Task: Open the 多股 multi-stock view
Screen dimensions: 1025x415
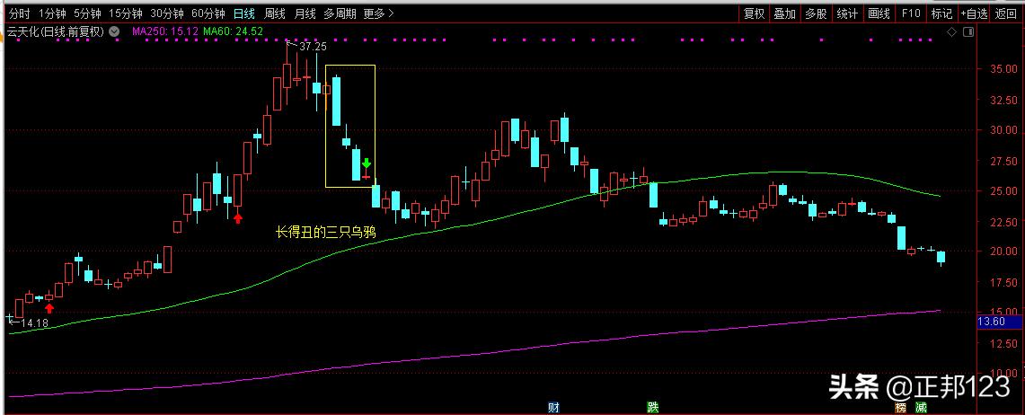Action: (x=816, y=13)
